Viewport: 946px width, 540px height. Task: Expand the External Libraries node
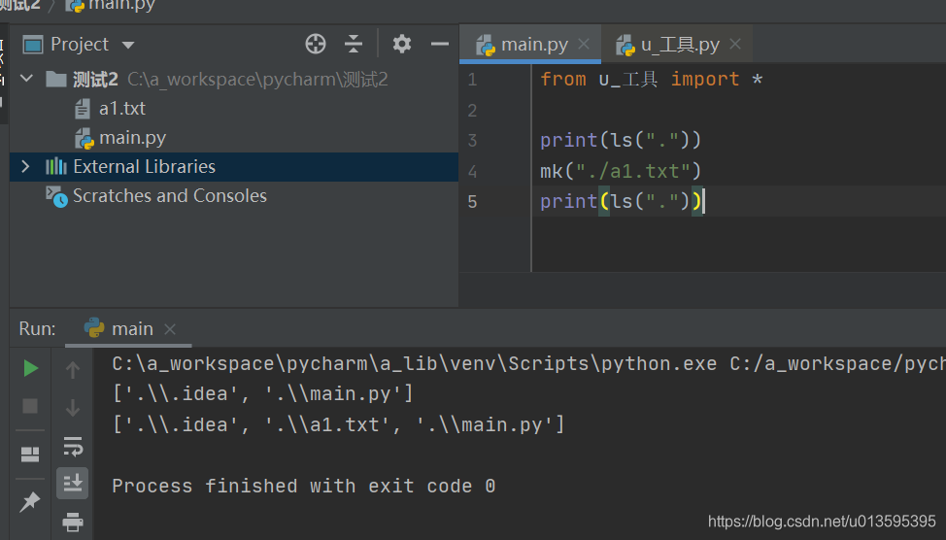[x=25, y=166]
